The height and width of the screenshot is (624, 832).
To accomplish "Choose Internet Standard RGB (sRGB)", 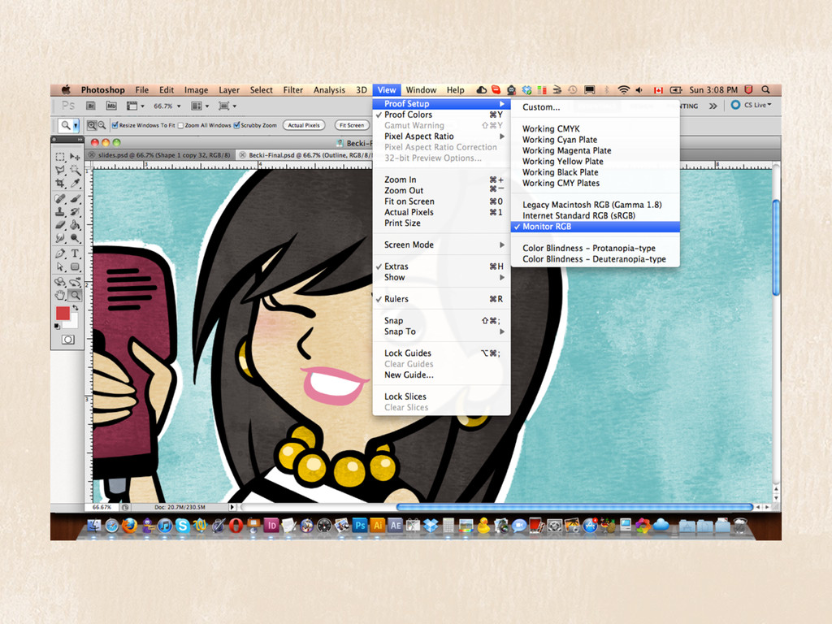I will click(x=596, y=215).
